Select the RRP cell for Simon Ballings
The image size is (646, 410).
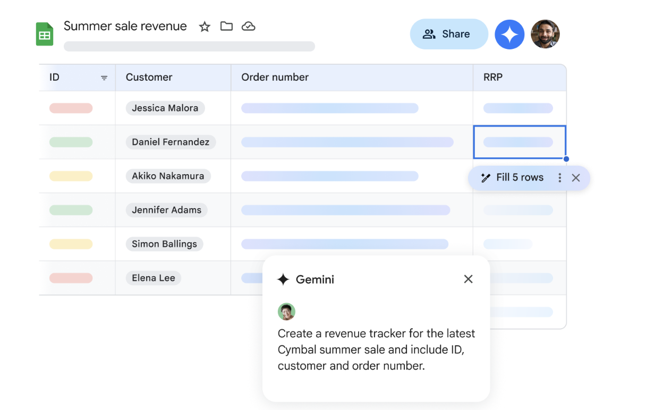pyautogui.click(x=520, y=244)
